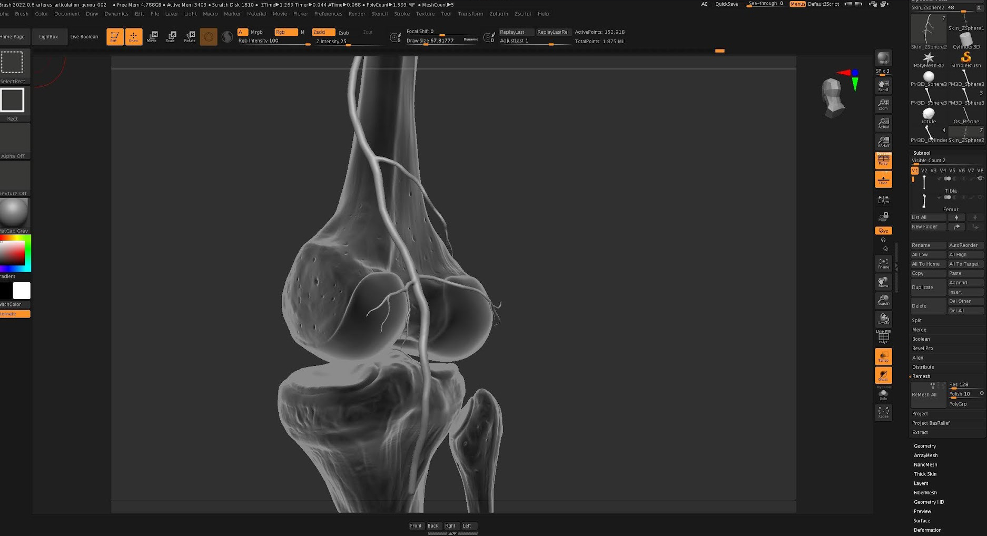Choose the SimpleBrush tool thumbnail
The width and height of the screenshot is (987, 536).
coord(965,59)
